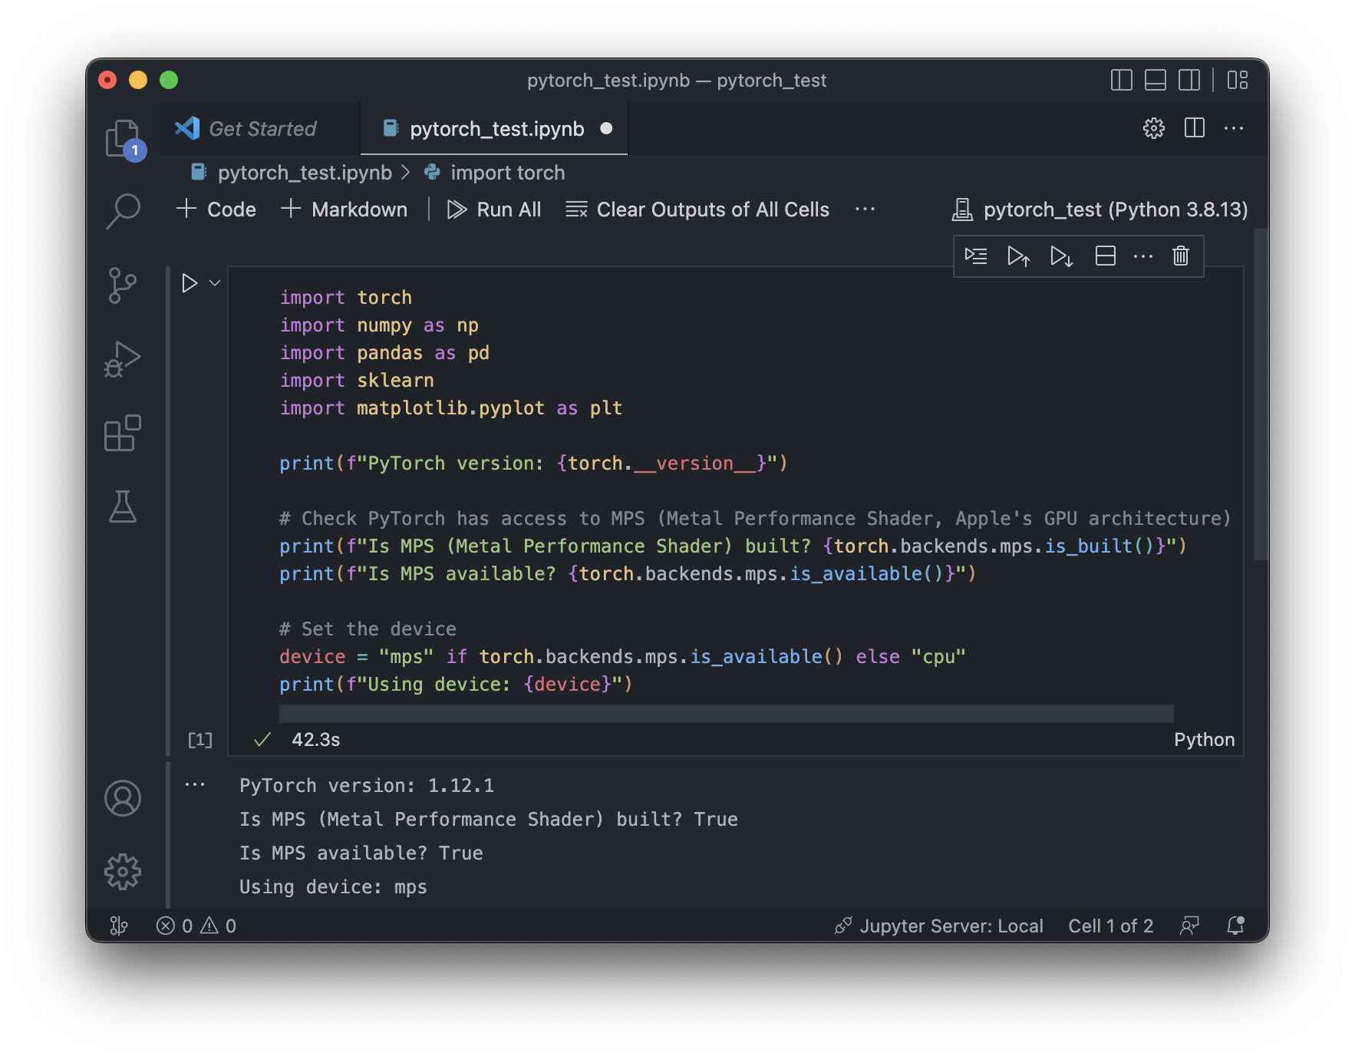The image size is (1355, 1056).
Task: Open the Run and Debug view
Action: tap(123, 358)
